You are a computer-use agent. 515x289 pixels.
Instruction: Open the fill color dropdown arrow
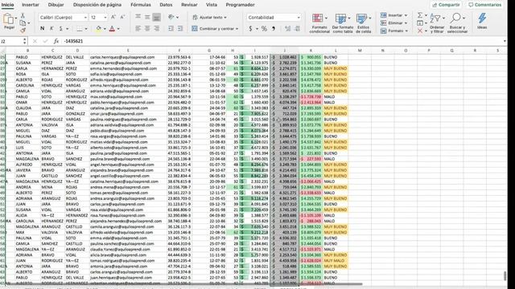click(x=105, y=29)
